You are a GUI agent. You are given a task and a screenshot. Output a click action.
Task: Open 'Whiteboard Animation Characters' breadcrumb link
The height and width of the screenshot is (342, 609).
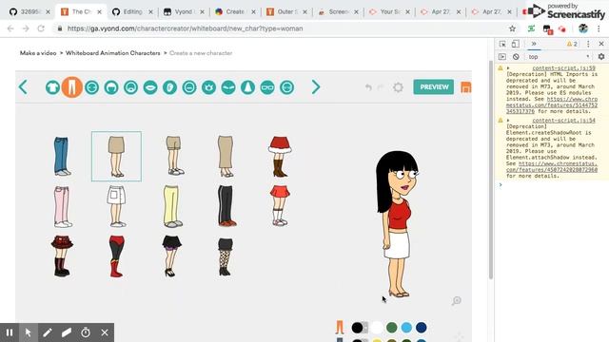(x=112, y=53)
